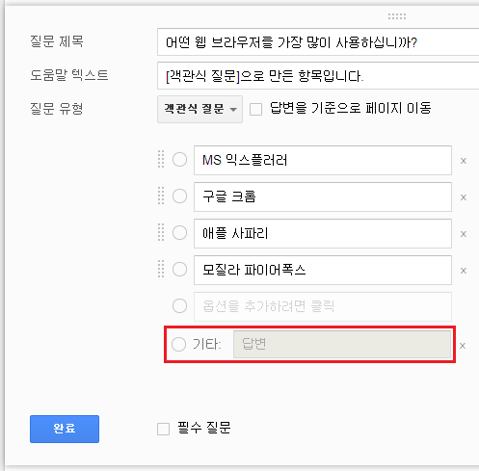The height and width of the screenshot is (471, 479).
Task: Click the 도움말 텍스트 input field
Action: point(318,76)
